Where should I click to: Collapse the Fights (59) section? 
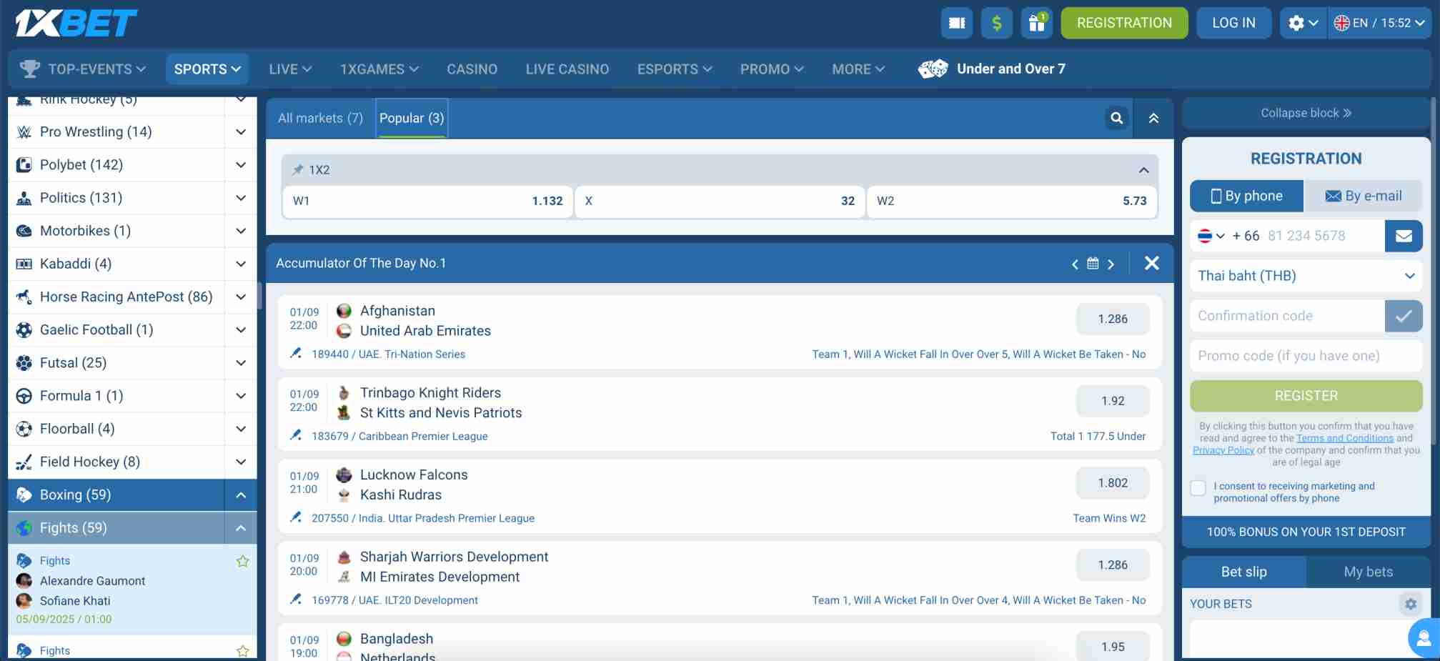[x=241, y=528]
